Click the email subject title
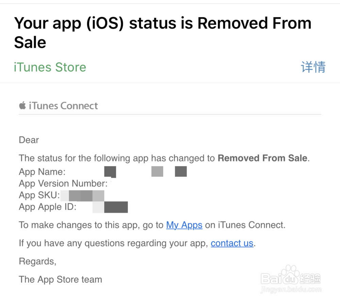This screenshot has height=301, width=340. pyautogui.click(x=163, y=33)
